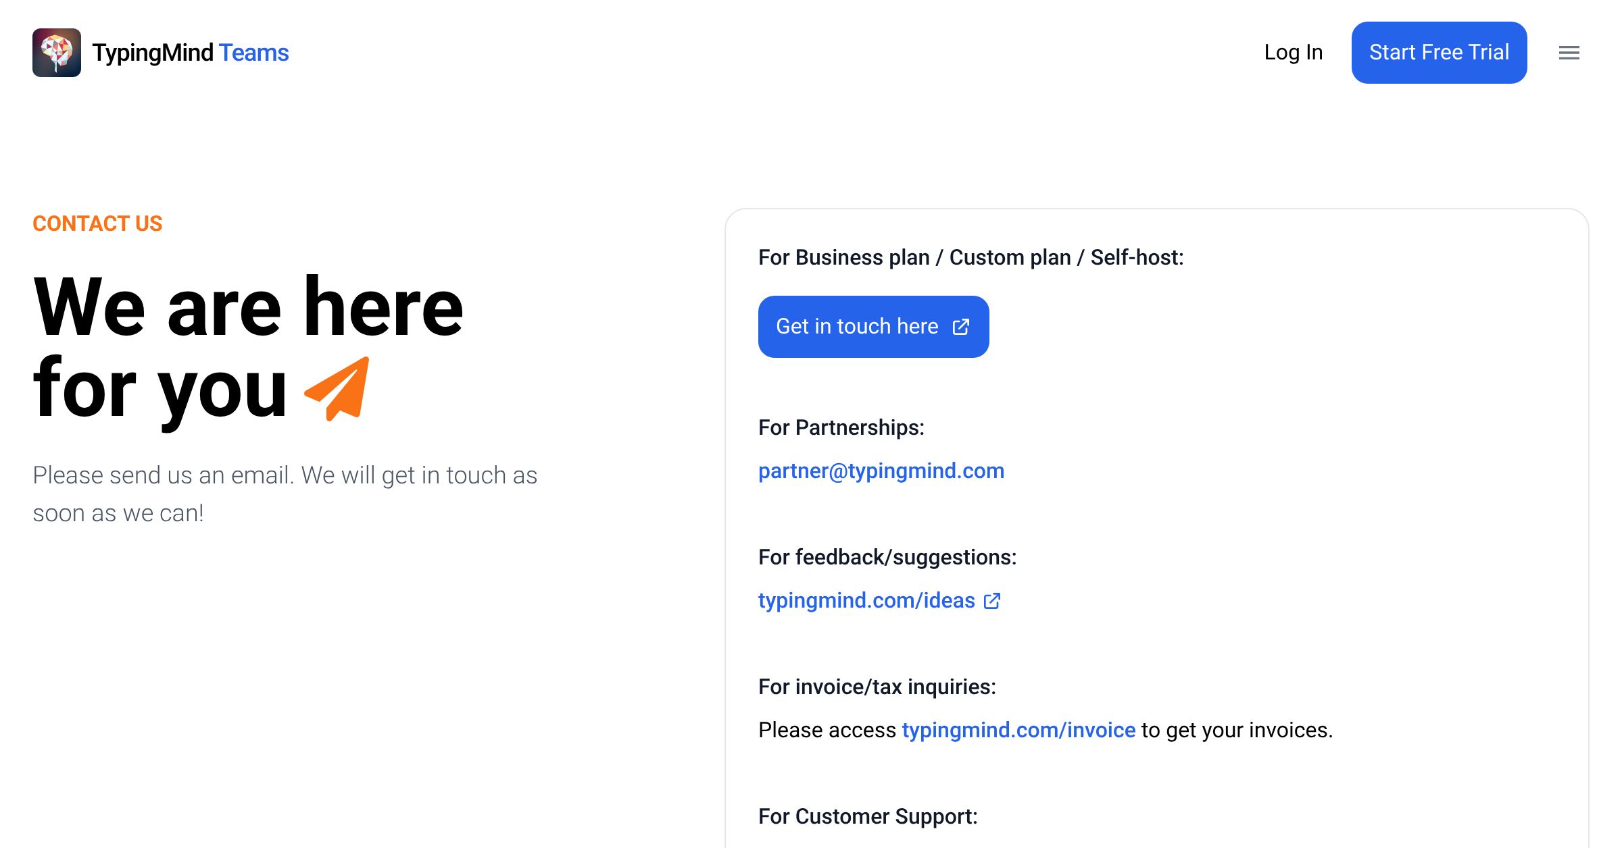Viewport: 1622px width, 848px height.
Task: Click the Get in touch here button
Action: 873,327
